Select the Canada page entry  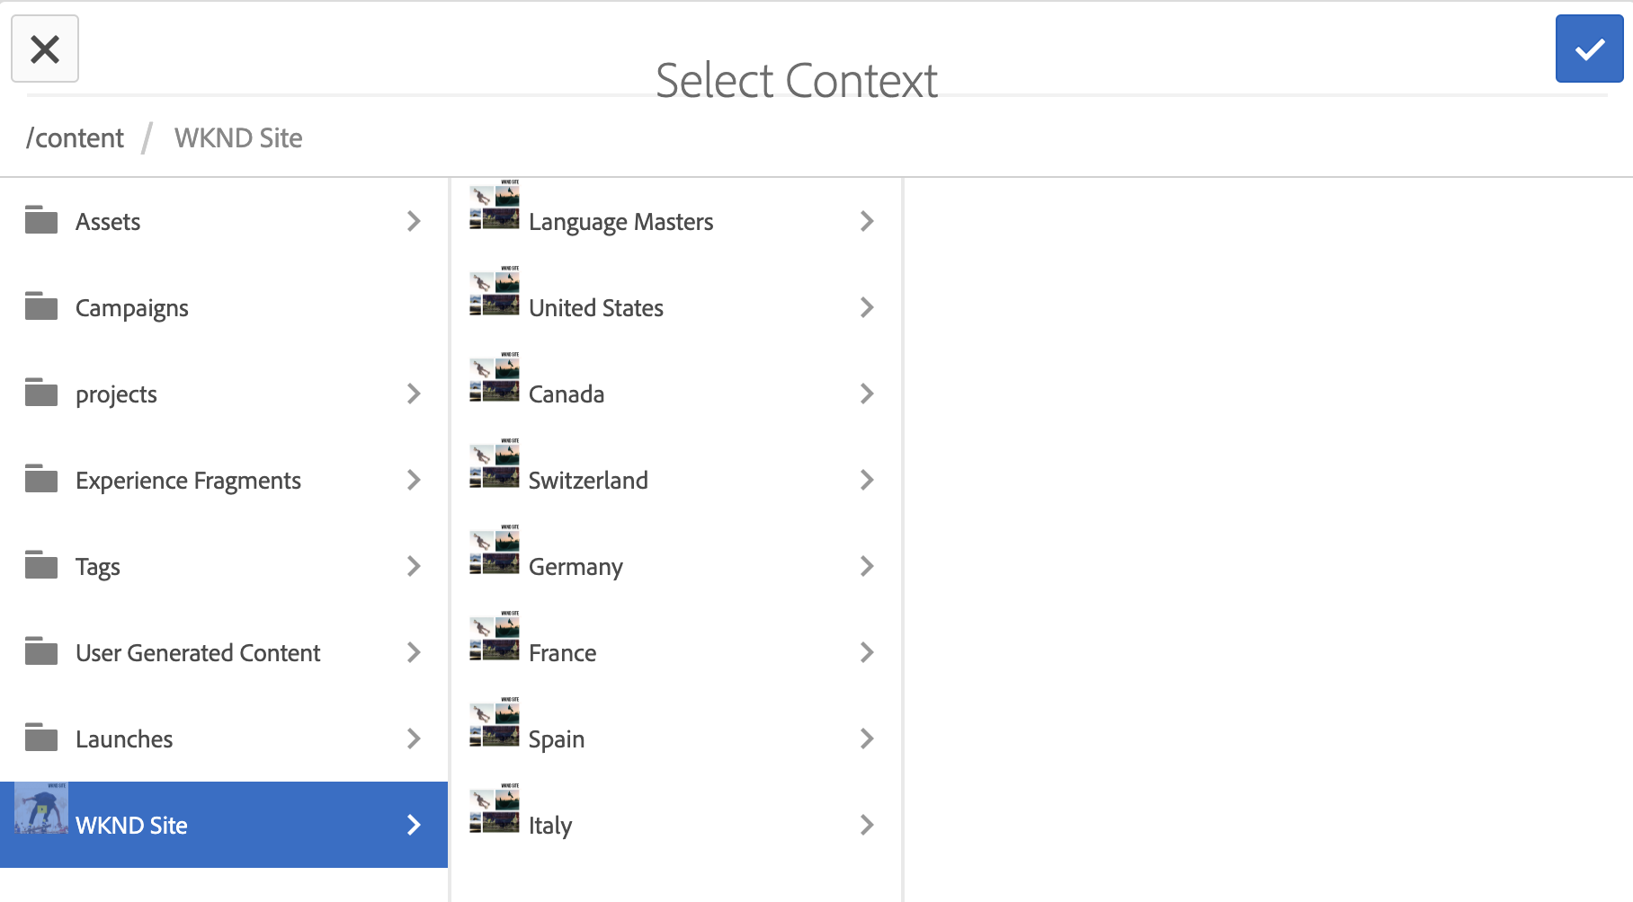click(567, 394)
